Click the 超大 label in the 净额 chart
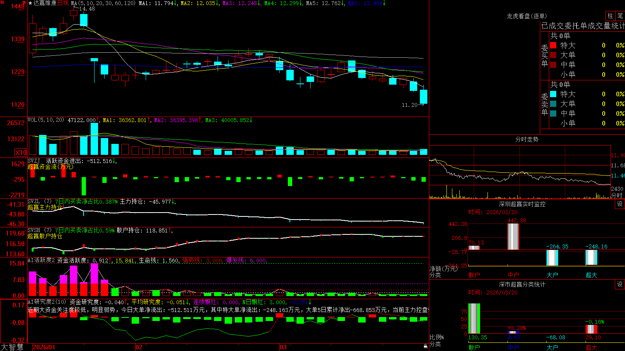 591,275
